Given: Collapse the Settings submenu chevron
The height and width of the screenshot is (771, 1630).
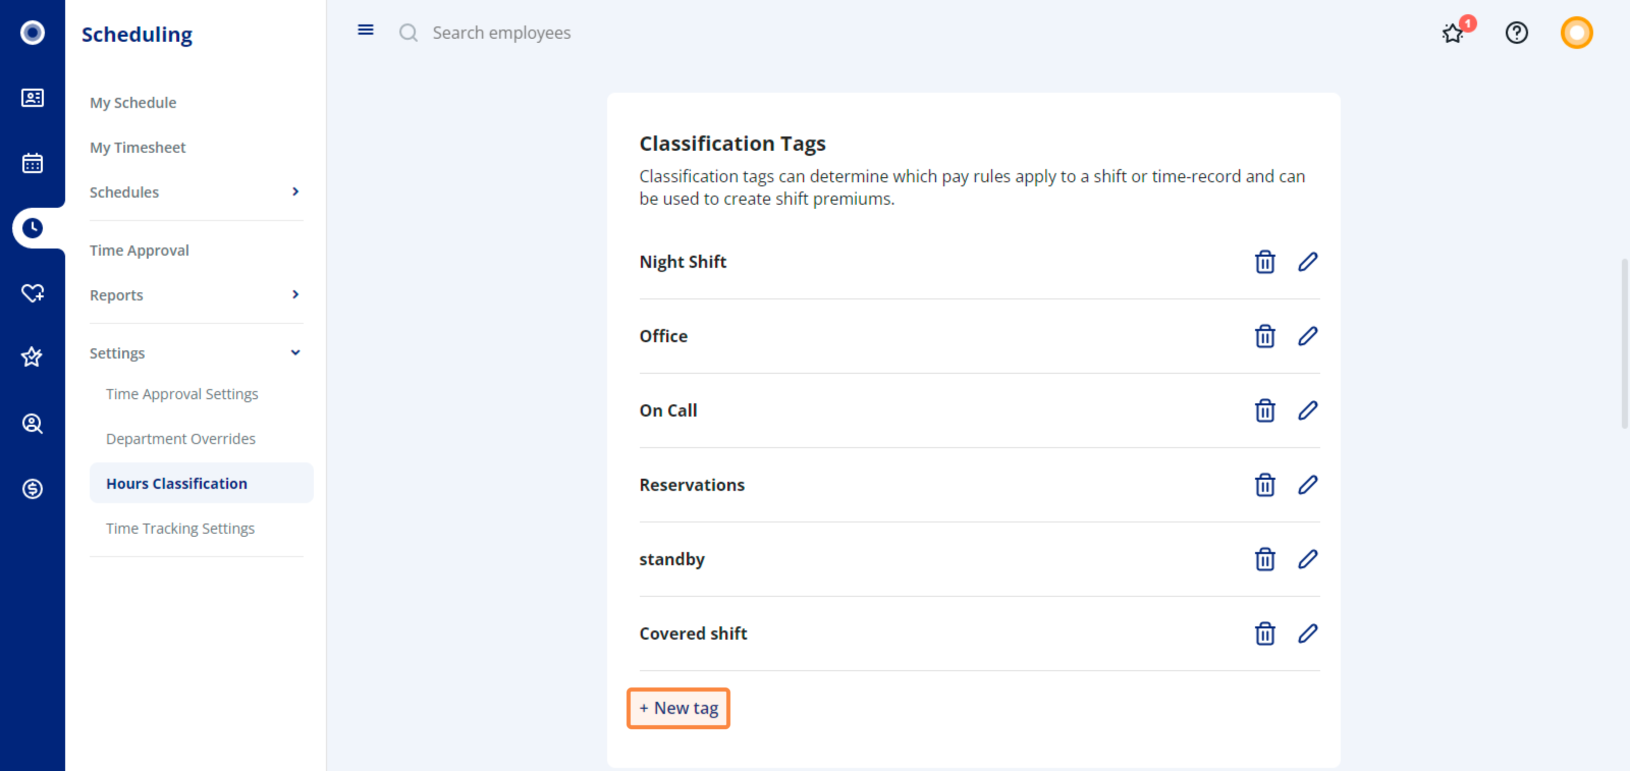Looking at the screenshot, I should (x=295, y=352).
